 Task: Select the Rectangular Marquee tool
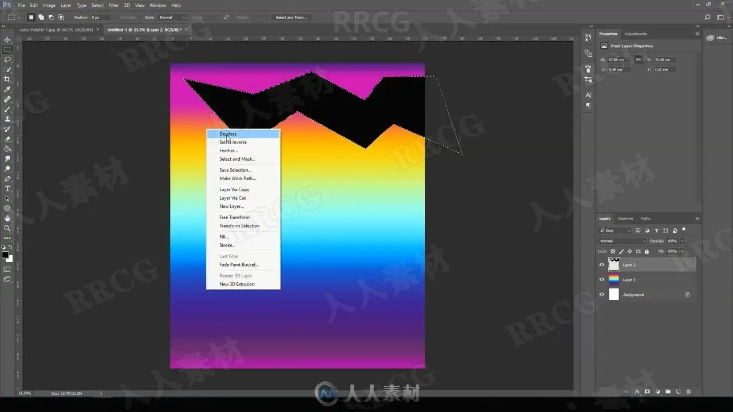click(x=7, y=50)
